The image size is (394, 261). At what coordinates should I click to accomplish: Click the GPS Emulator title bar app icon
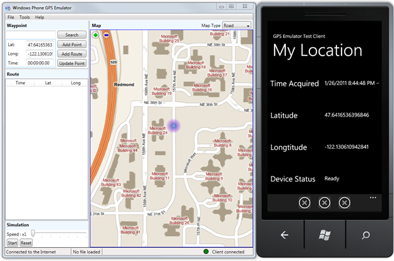(x=8, y=8)
